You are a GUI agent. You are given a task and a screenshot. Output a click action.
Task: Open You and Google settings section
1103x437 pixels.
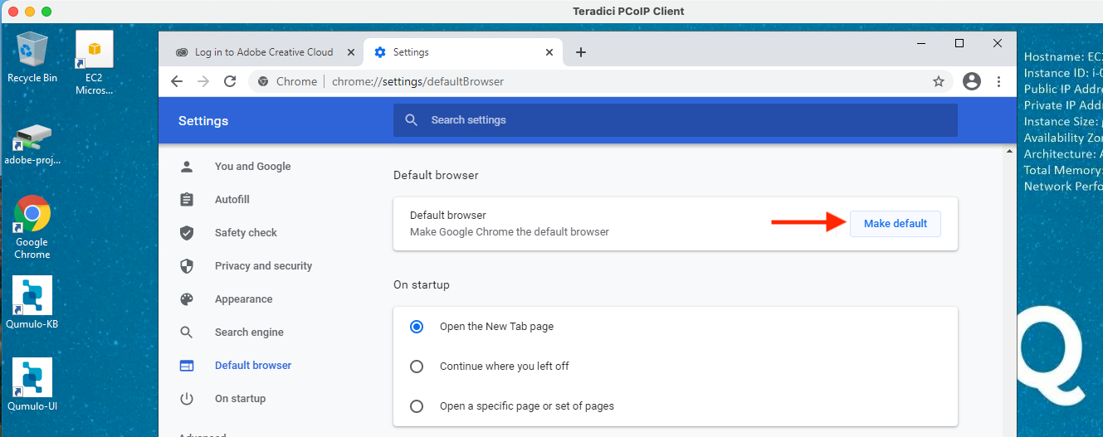pyautogui.click(x=252, y=167)
